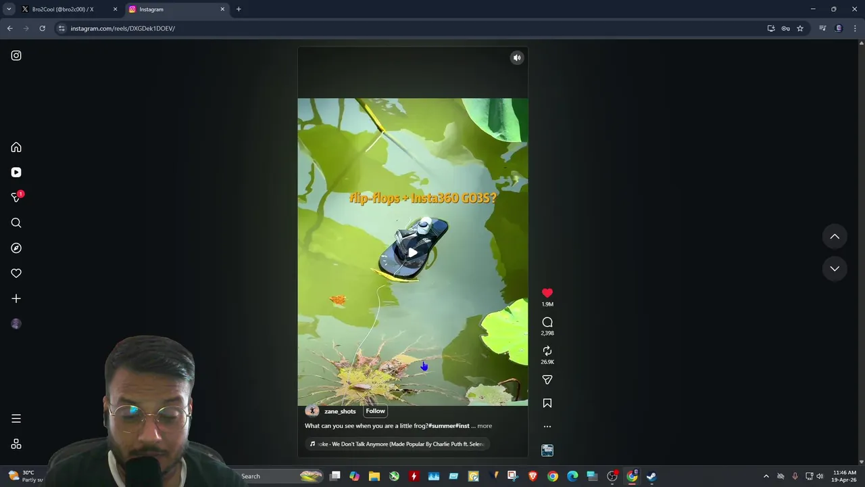Reload the Instagram page
Viewport: 865px width, 487px height.
click(42, 28)
